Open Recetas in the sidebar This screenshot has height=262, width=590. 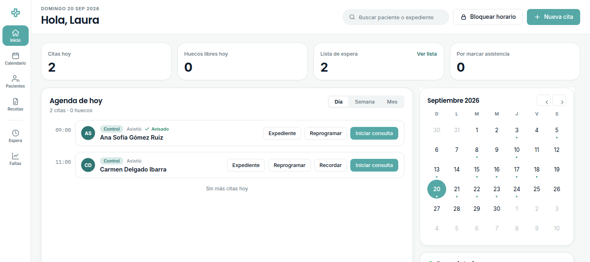[16, 104]
